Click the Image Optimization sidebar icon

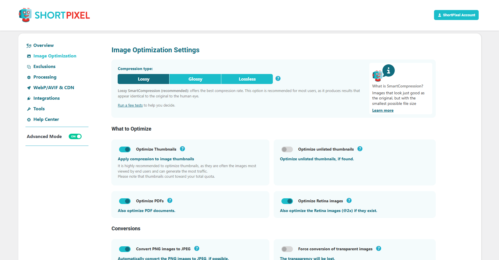[x=29, y=56]
